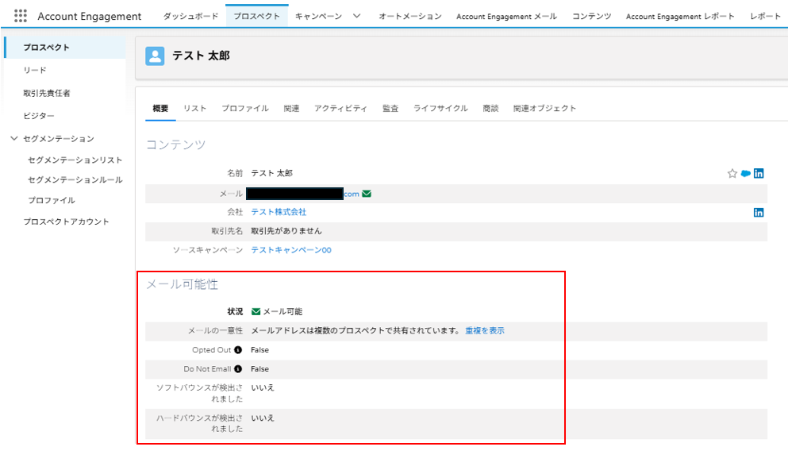Switch to the ライフサイクル tab
The image size is (788, 466).
coord(440,108)
